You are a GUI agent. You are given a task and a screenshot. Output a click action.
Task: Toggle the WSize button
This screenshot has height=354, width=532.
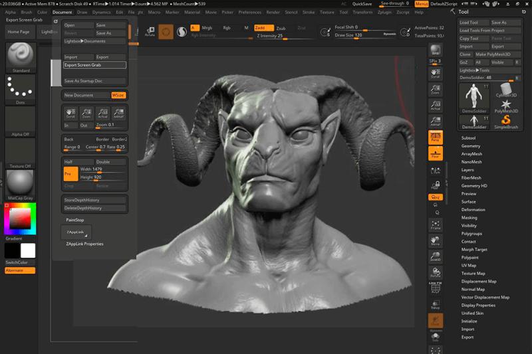pos(118,95)
